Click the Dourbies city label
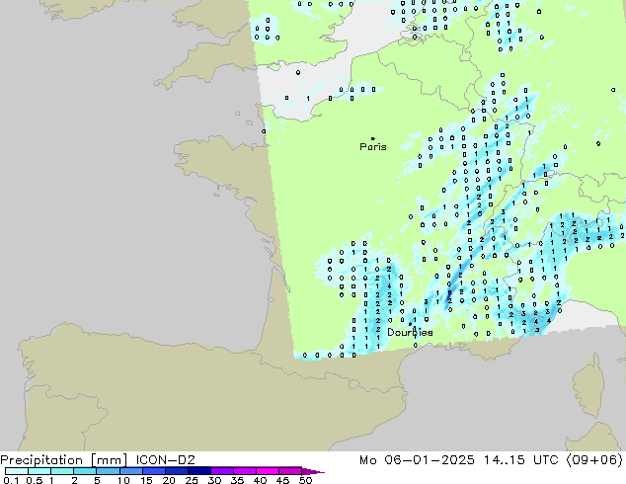Screen dimensions: 626x484 (410, 332)
